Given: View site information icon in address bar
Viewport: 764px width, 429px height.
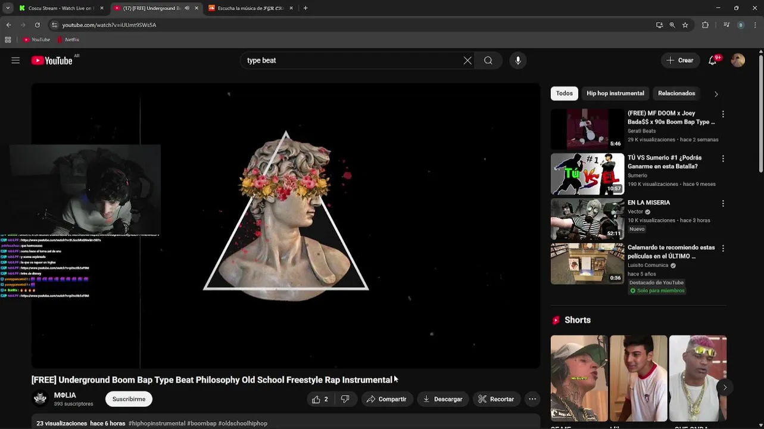Looking at the screenshot, I should pos(55,25).
